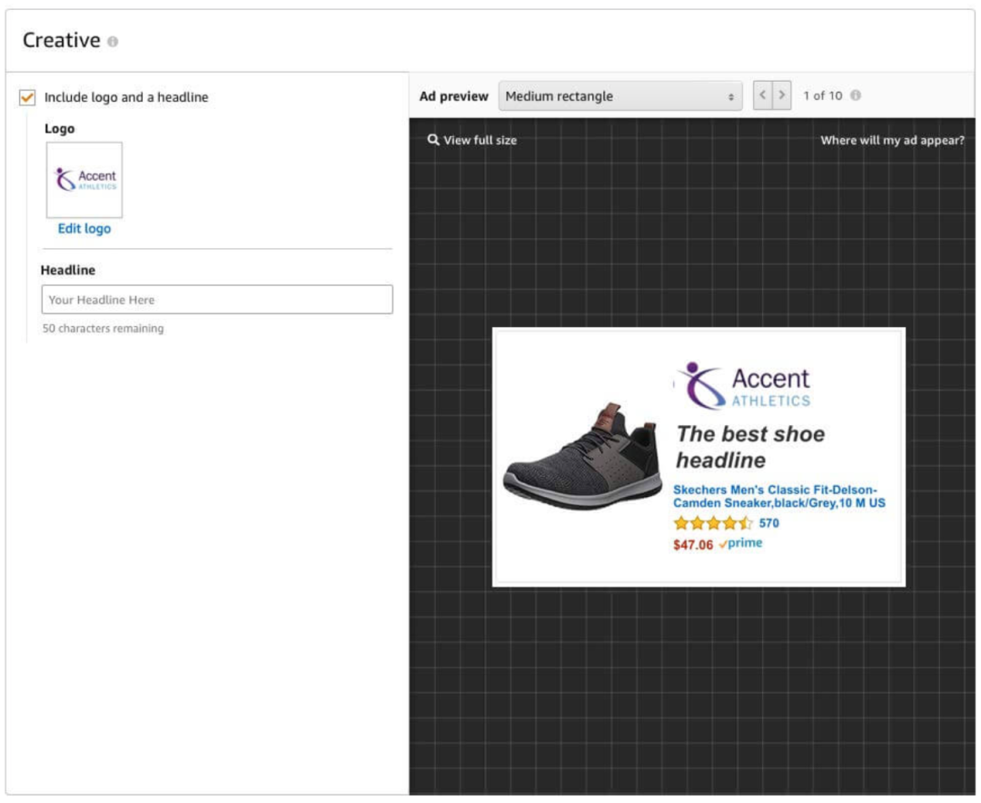Open the Medium rectangle ad size dropdown
The height and width of the screenshot is (803, 981).
[619, 96]
